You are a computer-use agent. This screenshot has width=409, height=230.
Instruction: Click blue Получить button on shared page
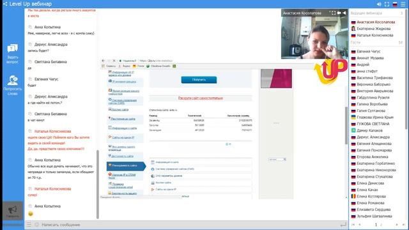[x=199, y=80]
